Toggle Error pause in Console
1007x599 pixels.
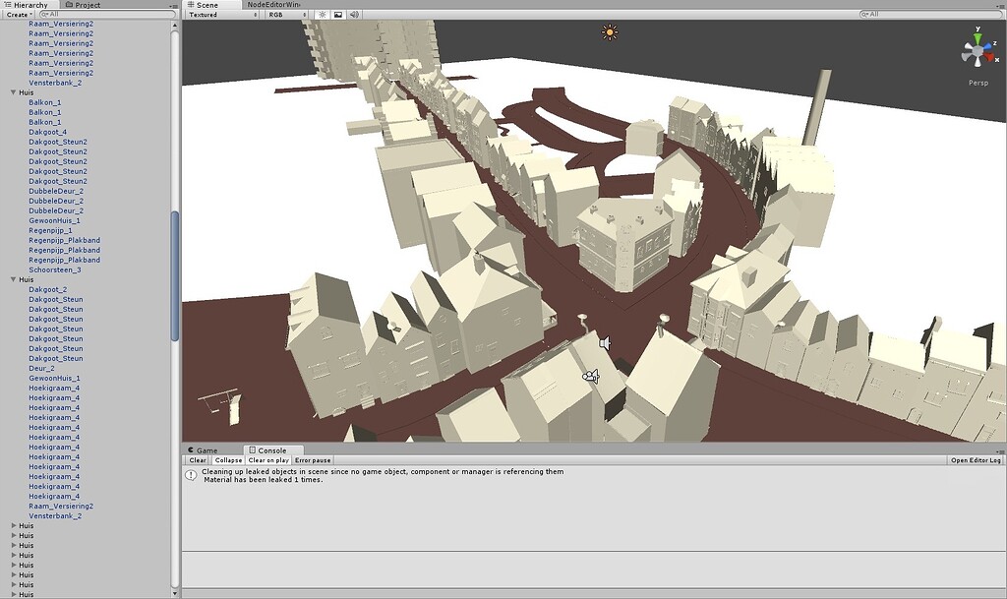313,460
